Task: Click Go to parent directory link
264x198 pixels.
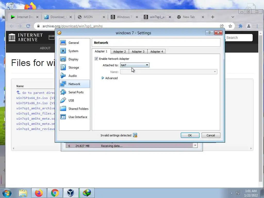Action: tap(36, 93)
